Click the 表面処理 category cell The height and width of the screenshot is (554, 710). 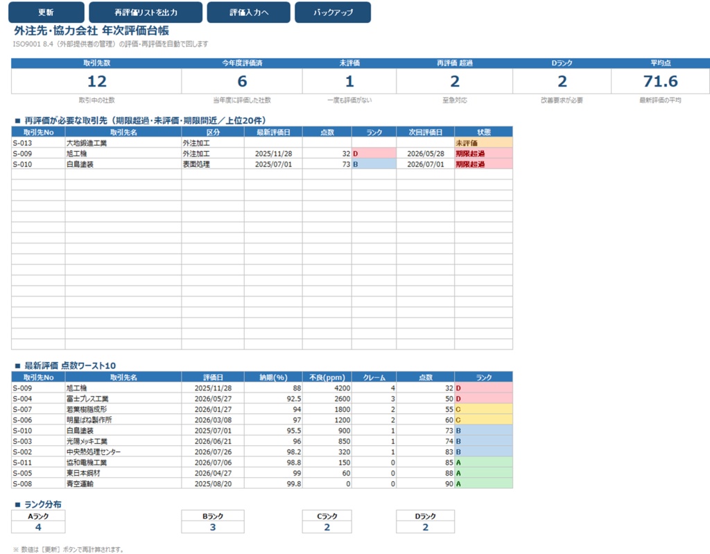[213, 164]
